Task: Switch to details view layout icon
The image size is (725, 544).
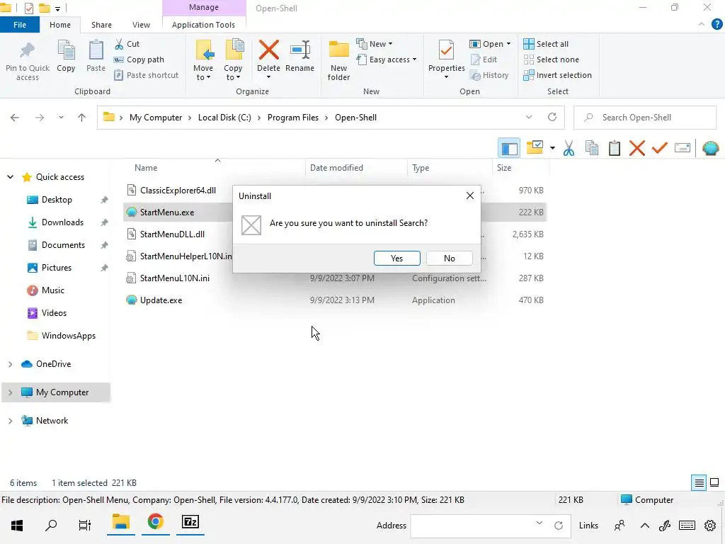Action: click(x=699, y=483)
